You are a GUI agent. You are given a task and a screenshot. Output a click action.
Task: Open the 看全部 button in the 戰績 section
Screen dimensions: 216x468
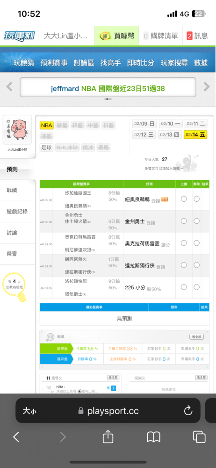[197, 336]
